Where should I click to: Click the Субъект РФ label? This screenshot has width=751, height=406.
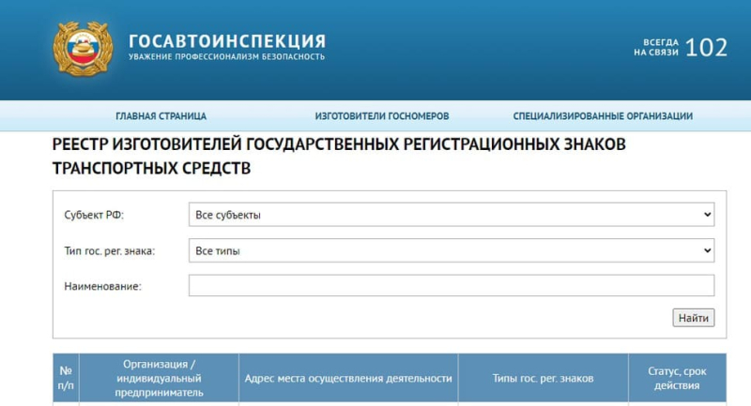(94, 216)
